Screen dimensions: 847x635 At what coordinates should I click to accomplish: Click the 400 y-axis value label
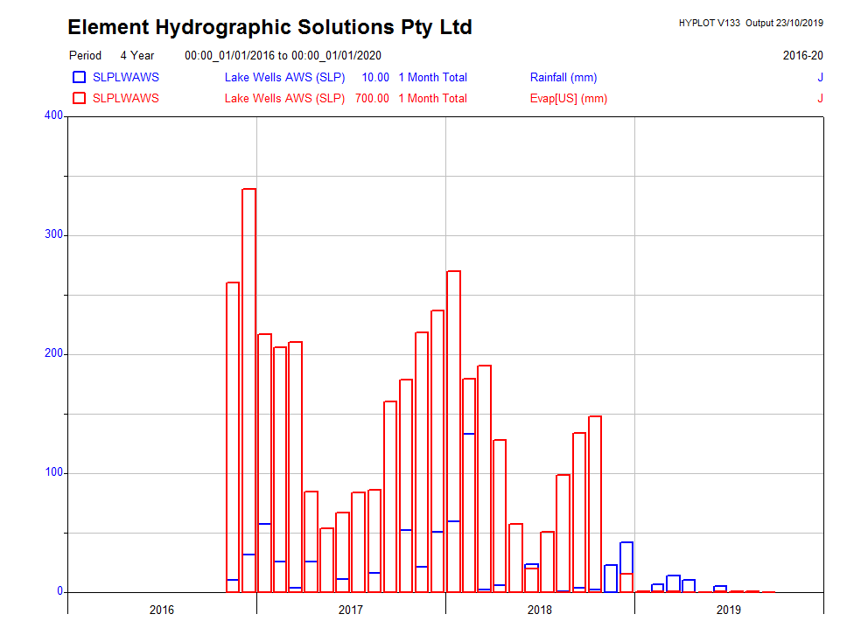click(54, 115)
